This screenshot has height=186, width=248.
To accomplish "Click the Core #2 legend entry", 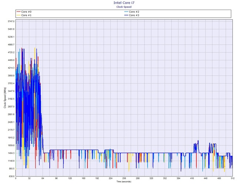I will pos(132,12).
